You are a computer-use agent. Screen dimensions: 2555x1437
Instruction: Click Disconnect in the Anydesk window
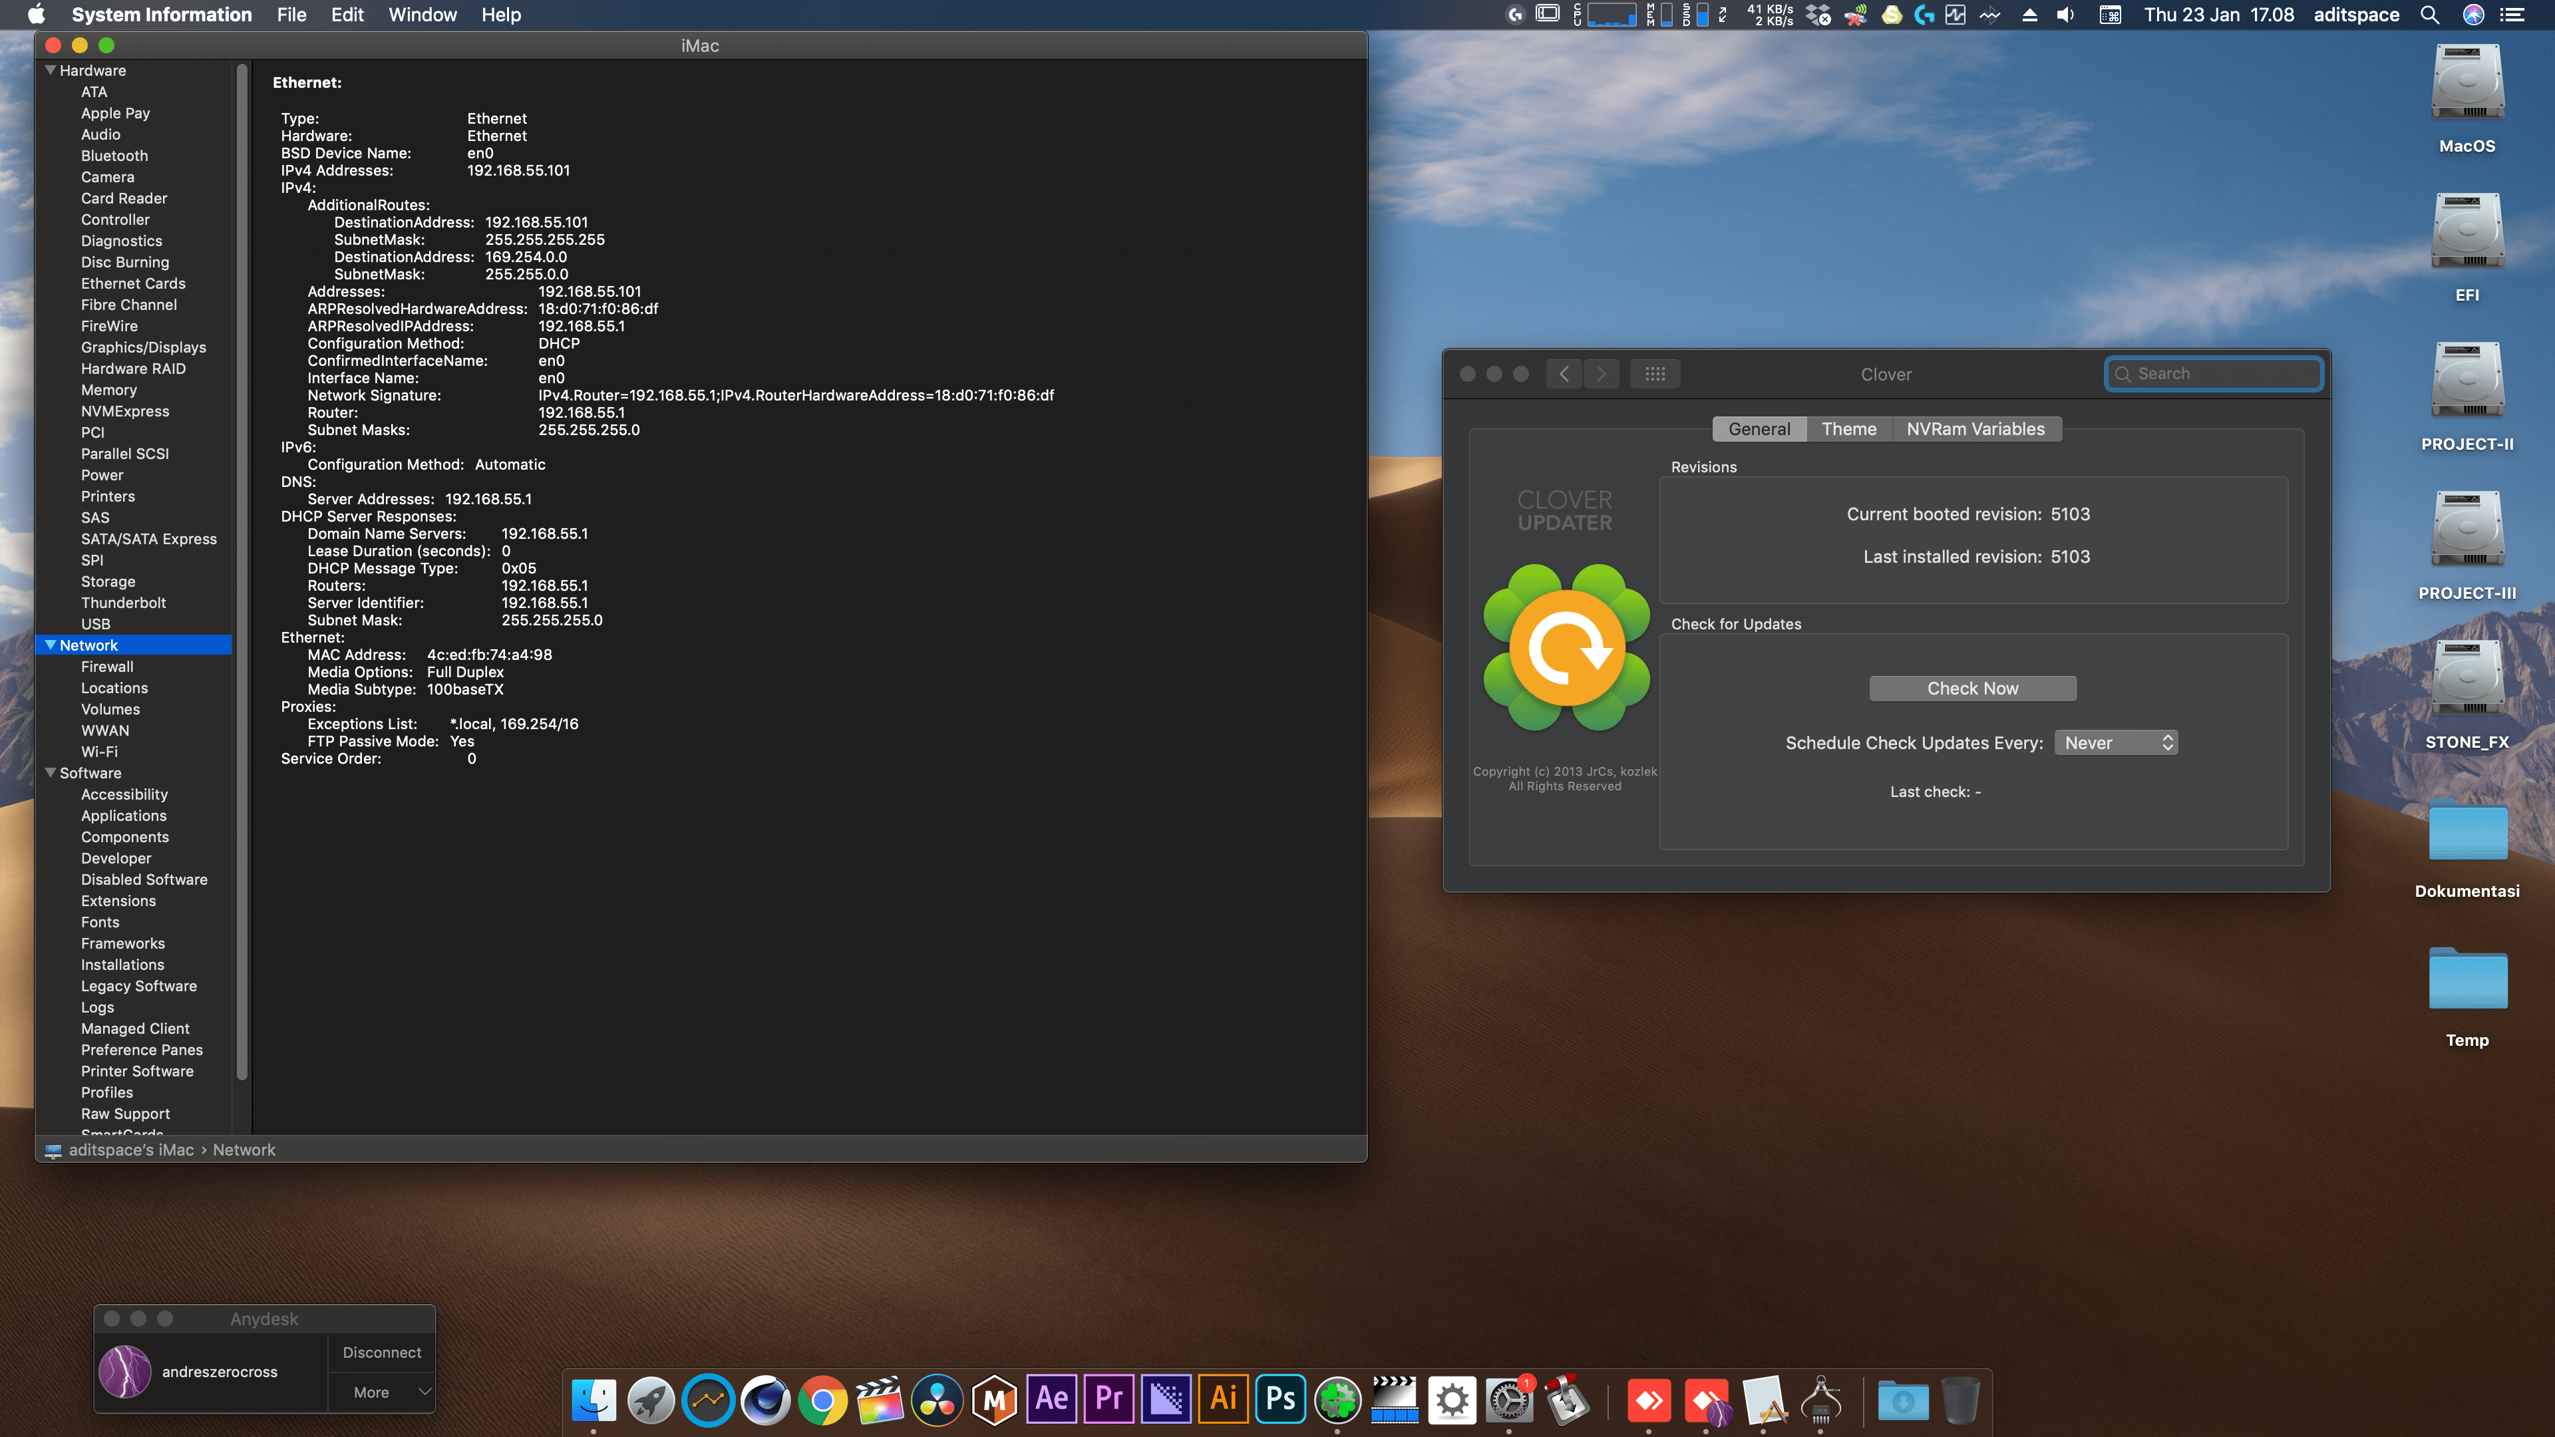point(382,1353)
